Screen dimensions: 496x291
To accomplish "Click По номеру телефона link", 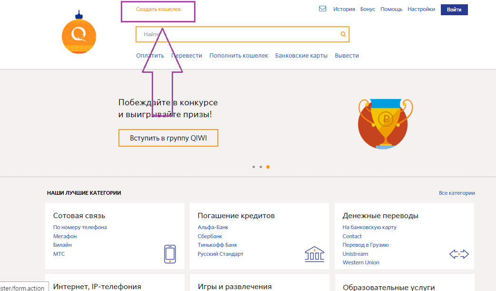I will pyautogui.click(x=80, y=227).
